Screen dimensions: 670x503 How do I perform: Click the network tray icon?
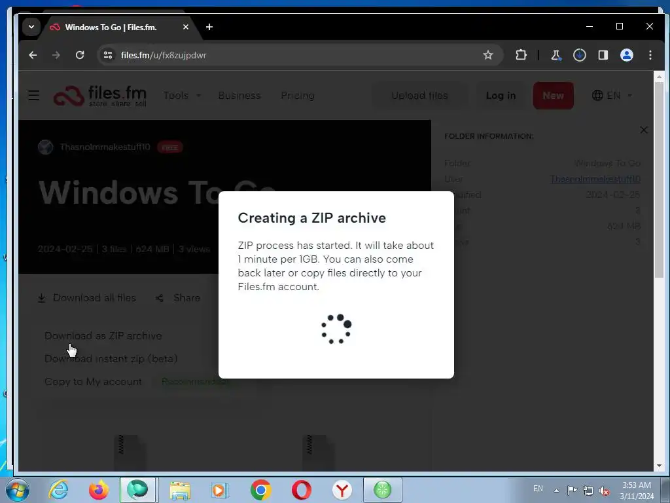pyautogui.click(x=588, y=490)
